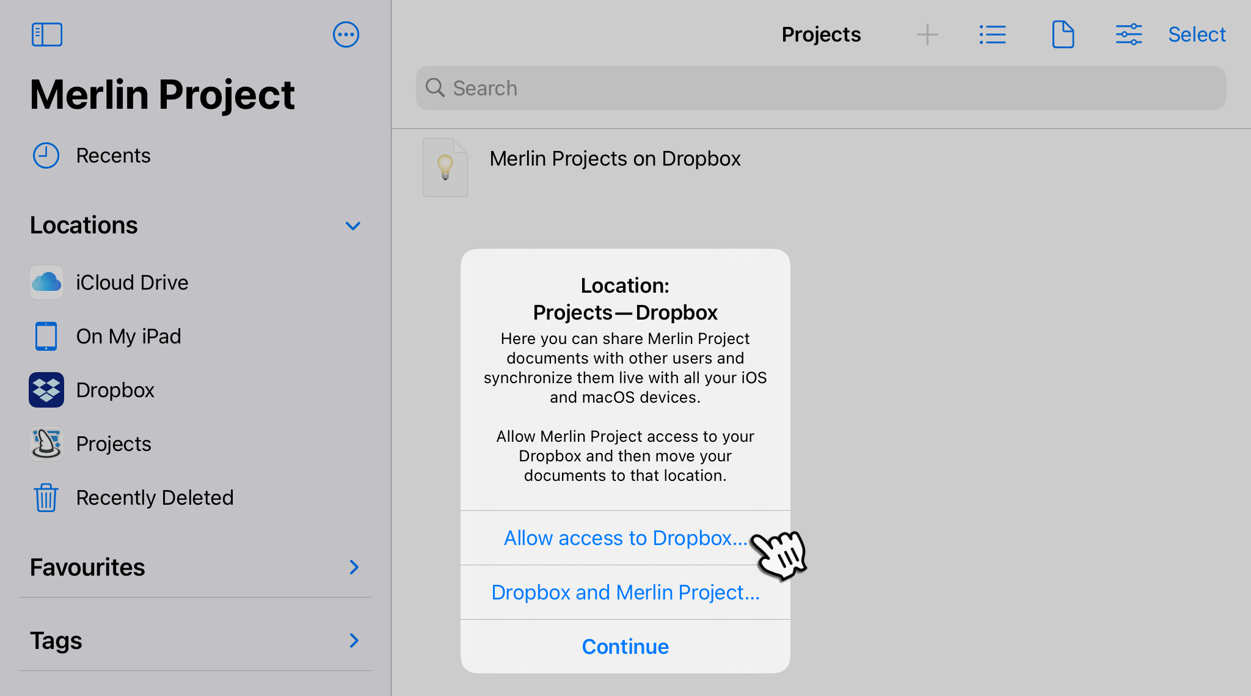This screenshot has width=1251, height=696.
Task: Open Merlin Projects on Dropbox item
Action: [x=615, y=159]
